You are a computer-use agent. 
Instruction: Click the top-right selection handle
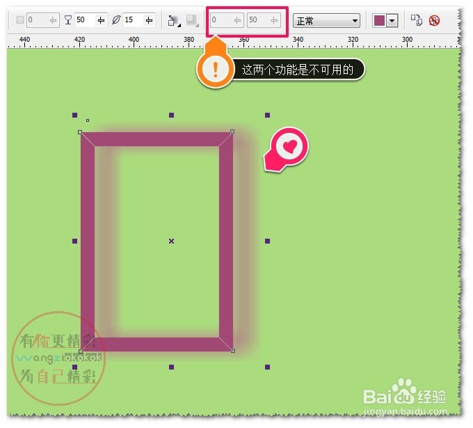click(267, 115)
